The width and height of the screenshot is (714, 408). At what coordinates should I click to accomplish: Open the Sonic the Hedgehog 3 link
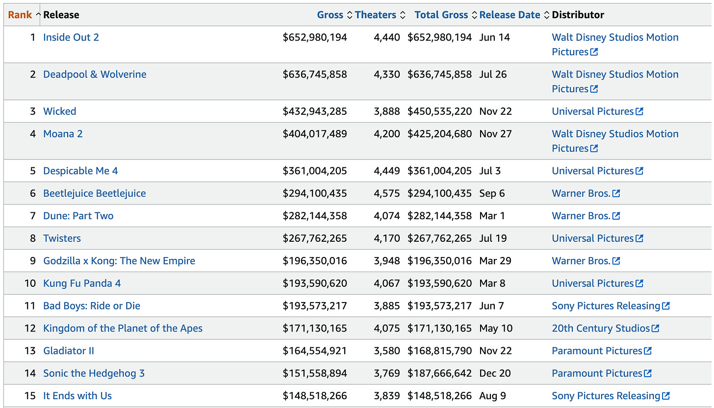pyautogui.click(x=94, y=374)
